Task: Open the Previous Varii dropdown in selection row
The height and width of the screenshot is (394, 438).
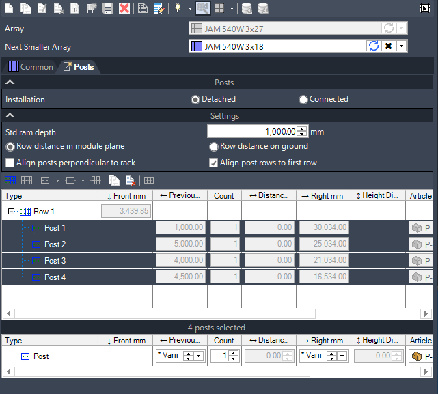Action: tap(199, 356)
